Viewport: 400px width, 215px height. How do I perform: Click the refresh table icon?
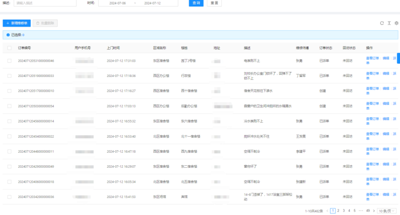[x=382, y=23]
